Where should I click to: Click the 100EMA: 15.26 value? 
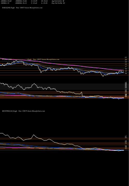tap(21, 1)
